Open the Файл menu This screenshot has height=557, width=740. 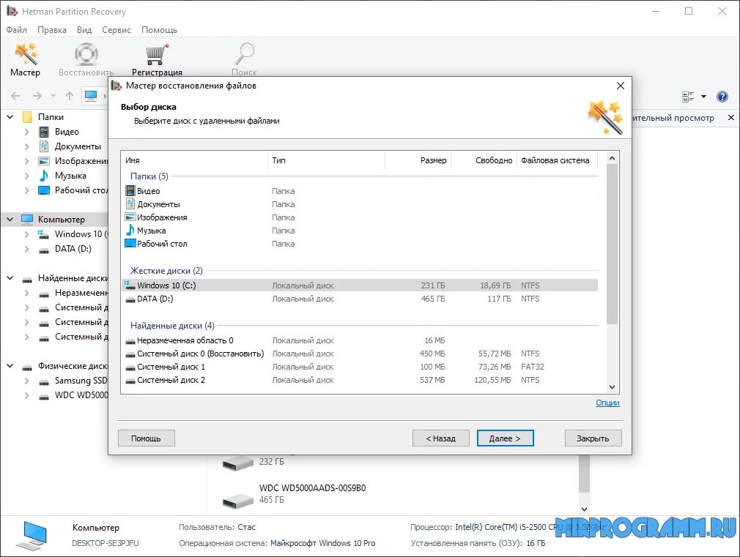point(17,30)
